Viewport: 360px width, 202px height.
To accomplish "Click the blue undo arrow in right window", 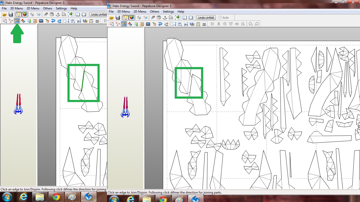I will [x=160, y=24].
